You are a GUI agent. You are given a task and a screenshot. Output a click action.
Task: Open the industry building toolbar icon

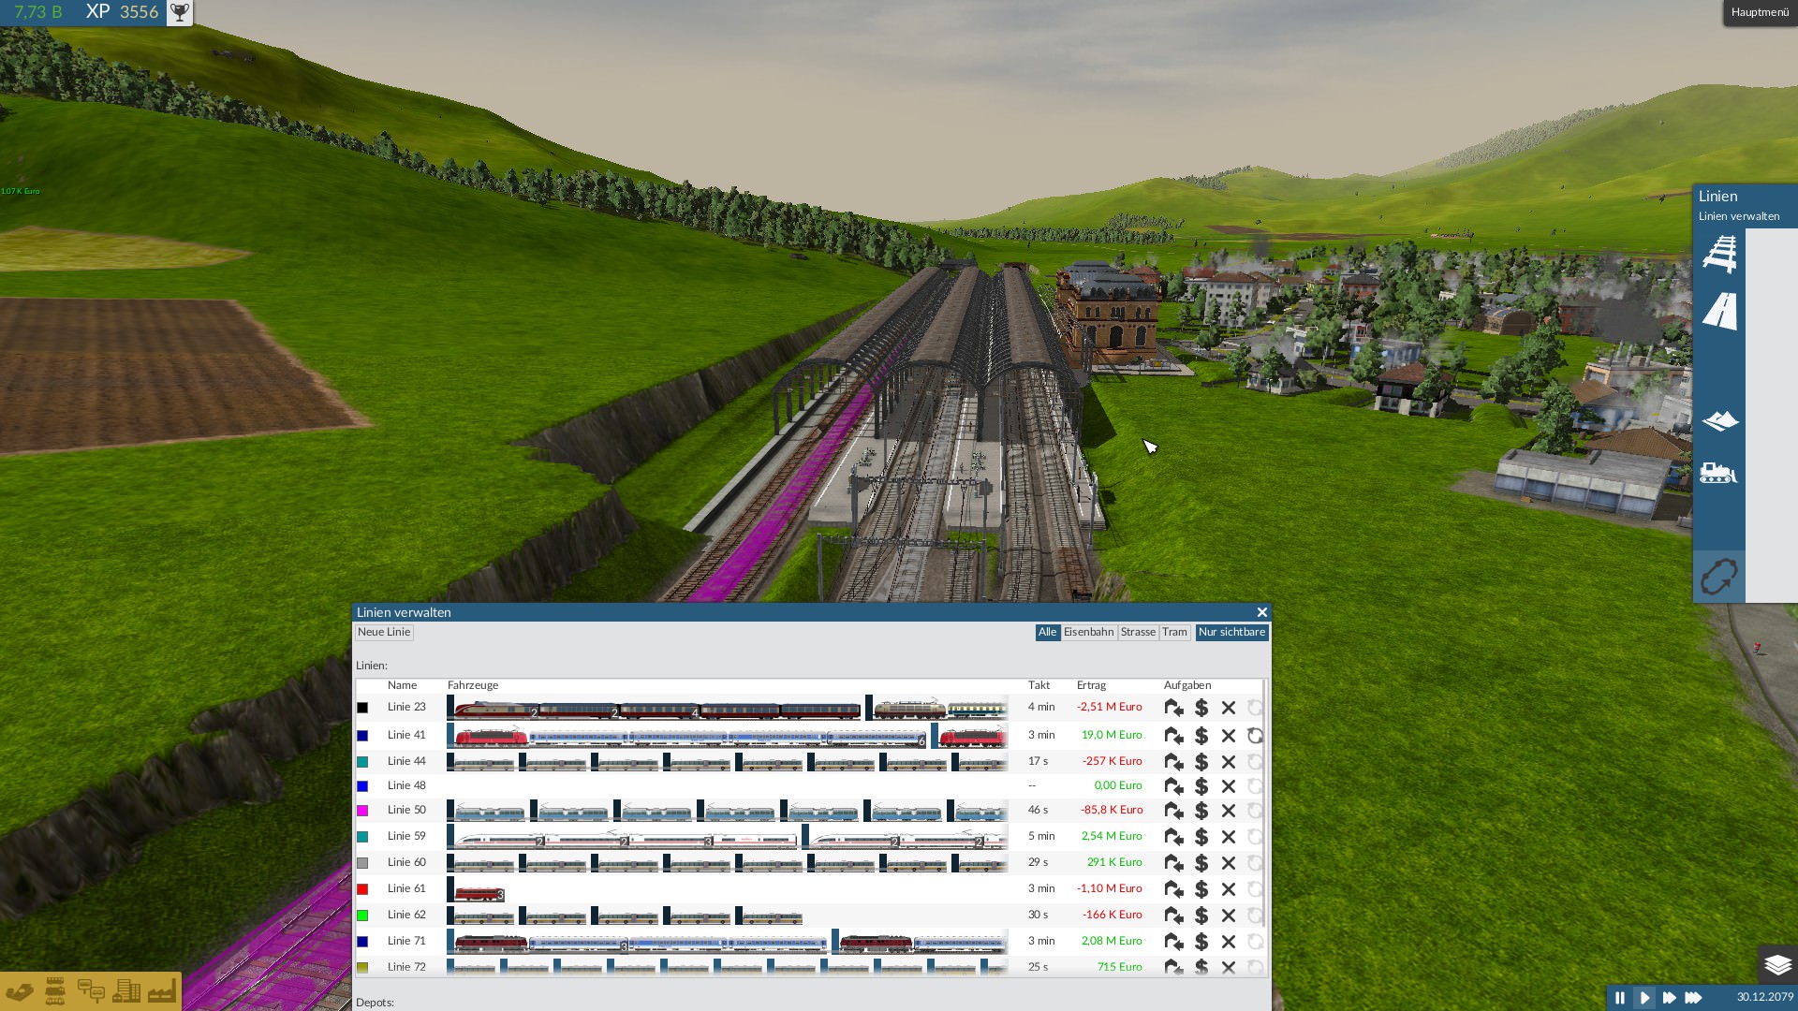pos(161,990)
